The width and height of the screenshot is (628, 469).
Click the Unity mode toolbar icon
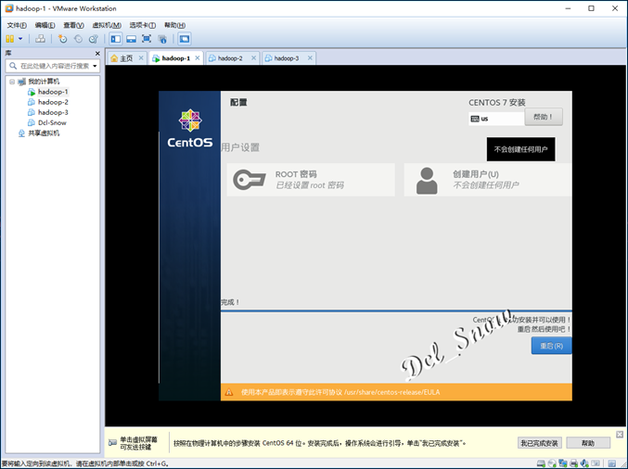[x=162, y=39]
